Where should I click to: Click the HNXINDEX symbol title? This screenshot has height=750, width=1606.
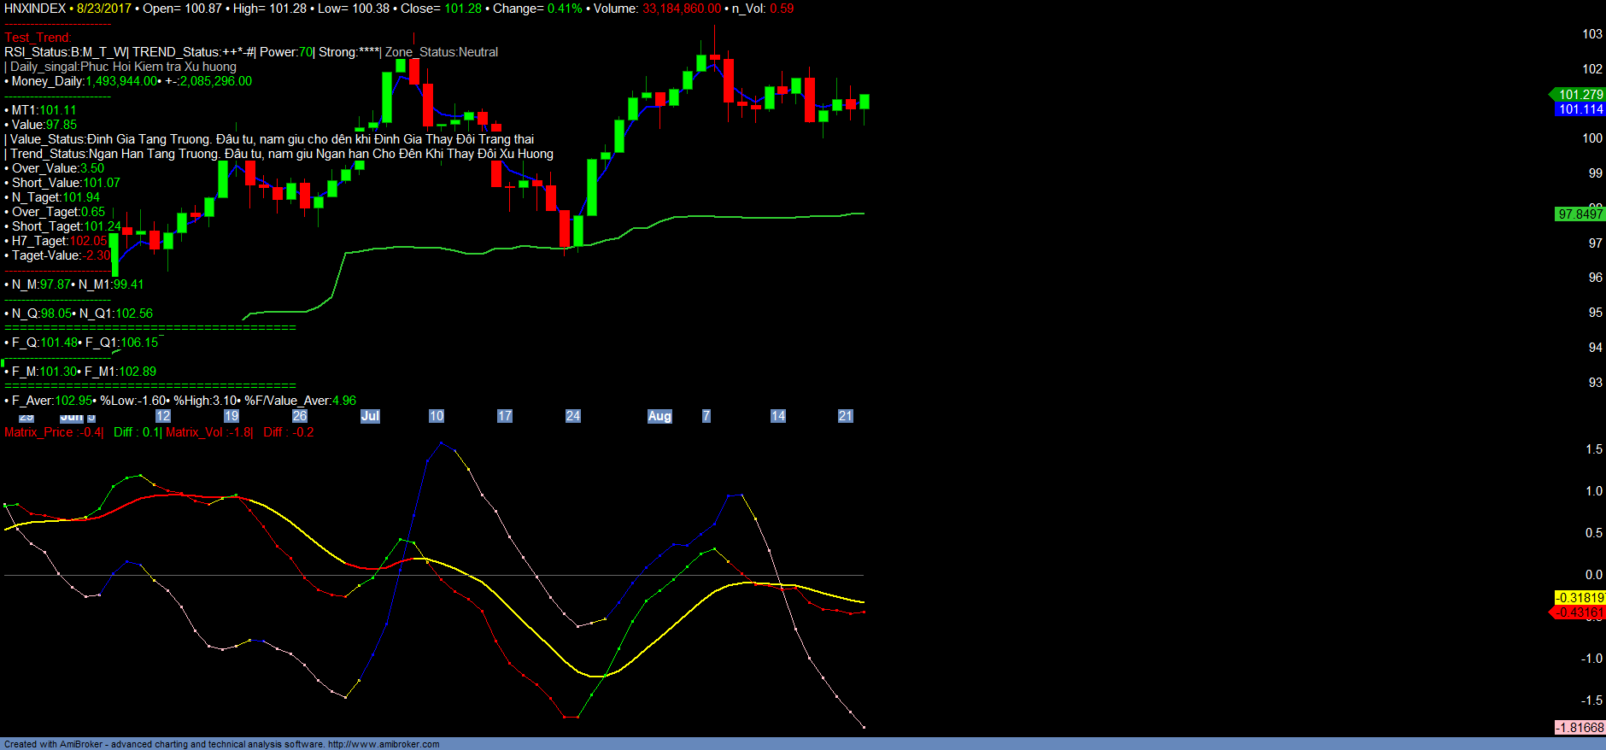35,9
